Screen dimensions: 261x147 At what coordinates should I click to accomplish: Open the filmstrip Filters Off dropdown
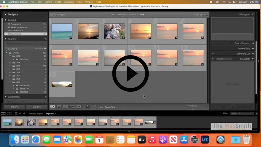click(242, 114)
